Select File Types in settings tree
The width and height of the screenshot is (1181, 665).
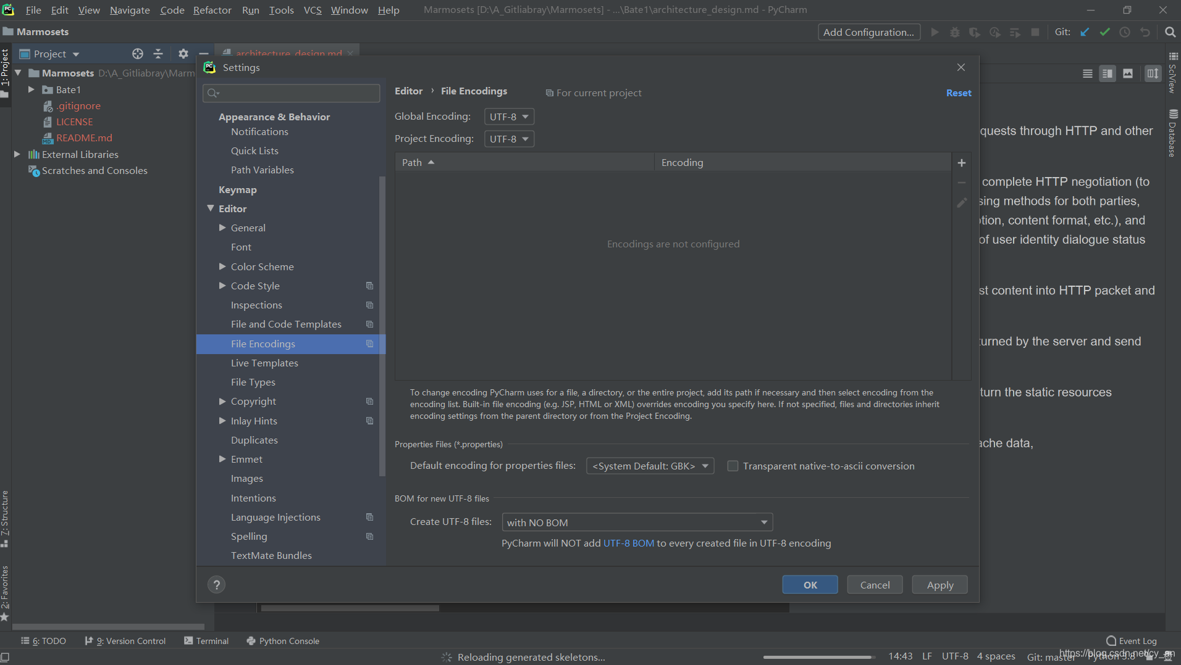coord(253,382)
